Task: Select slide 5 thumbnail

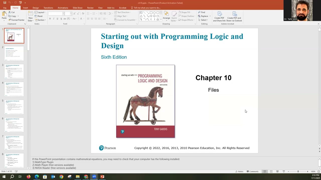Action: (14, 107)
